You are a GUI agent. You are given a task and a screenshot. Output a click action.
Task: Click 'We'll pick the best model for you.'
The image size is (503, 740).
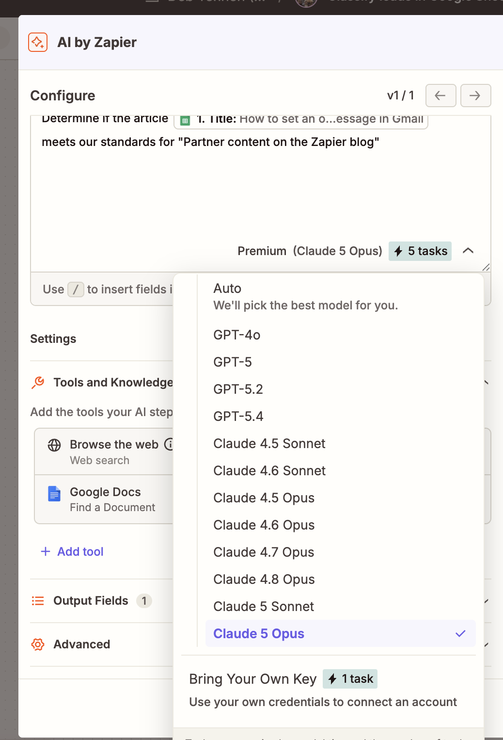click(x=306, y=306)
